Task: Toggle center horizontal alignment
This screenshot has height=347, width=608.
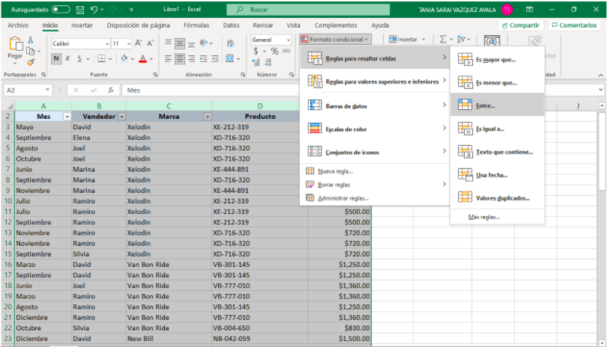Action: coord(179,58)
